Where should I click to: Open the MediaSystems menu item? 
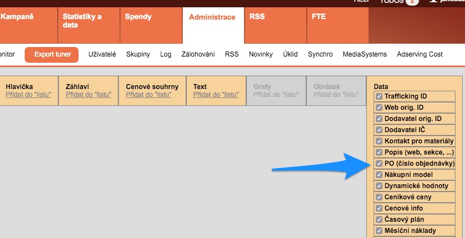click(365, 55)
